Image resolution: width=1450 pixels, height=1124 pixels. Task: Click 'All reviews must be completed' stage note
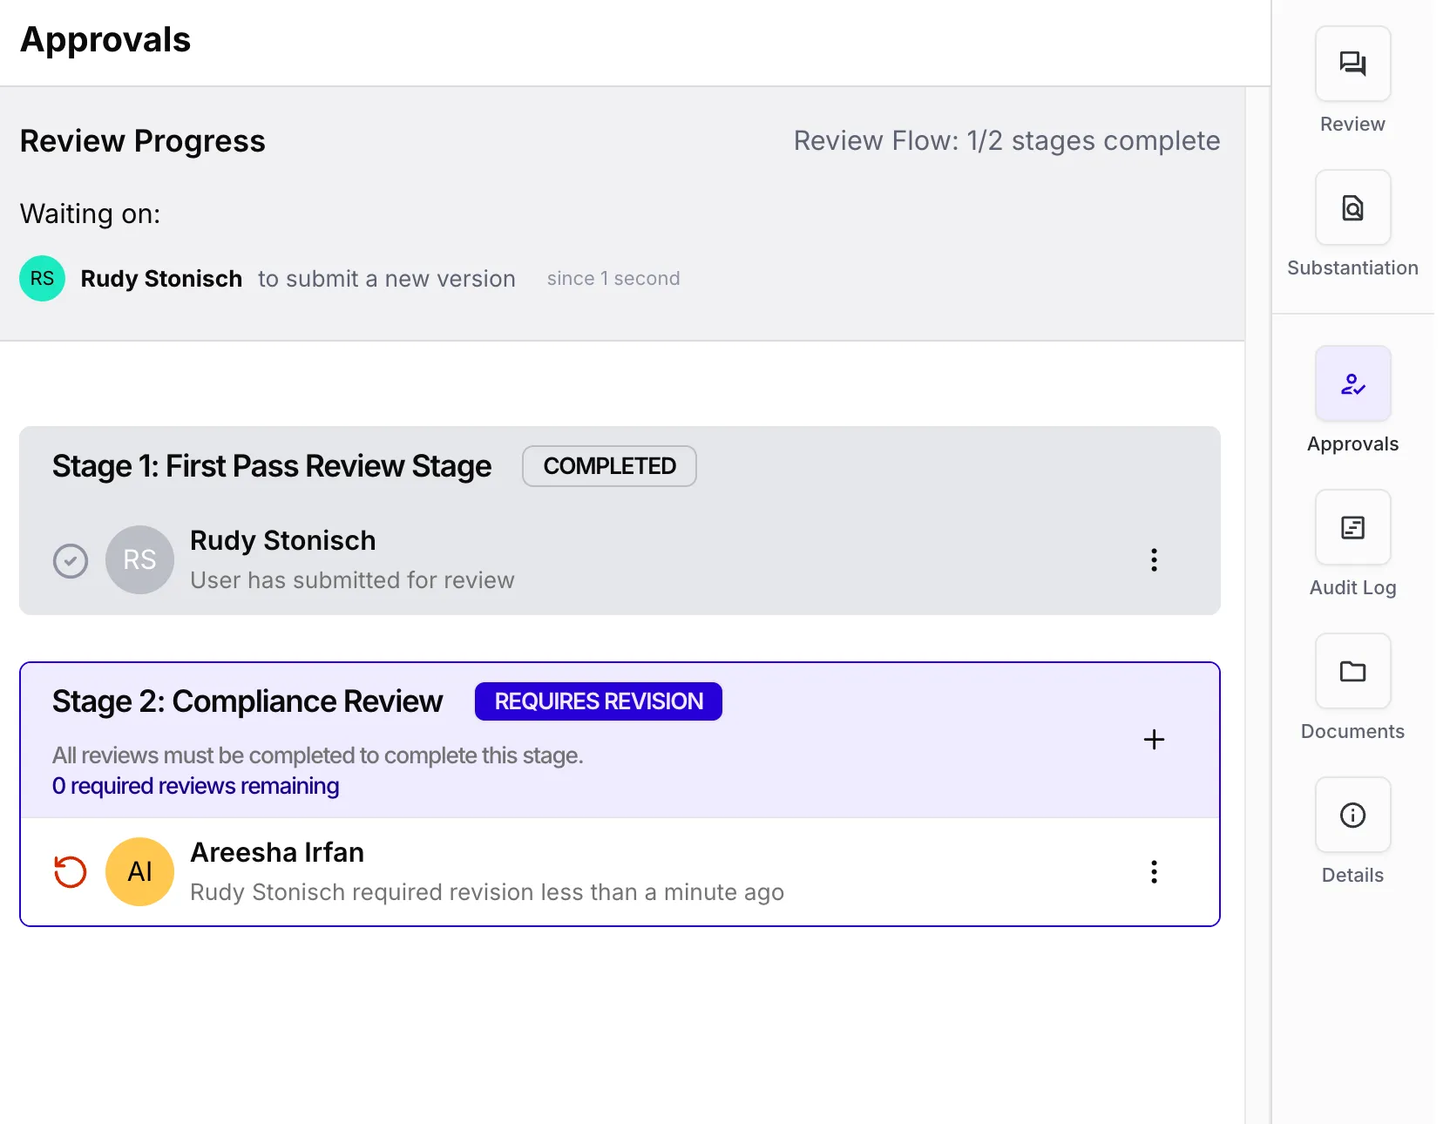coord(317,755)
